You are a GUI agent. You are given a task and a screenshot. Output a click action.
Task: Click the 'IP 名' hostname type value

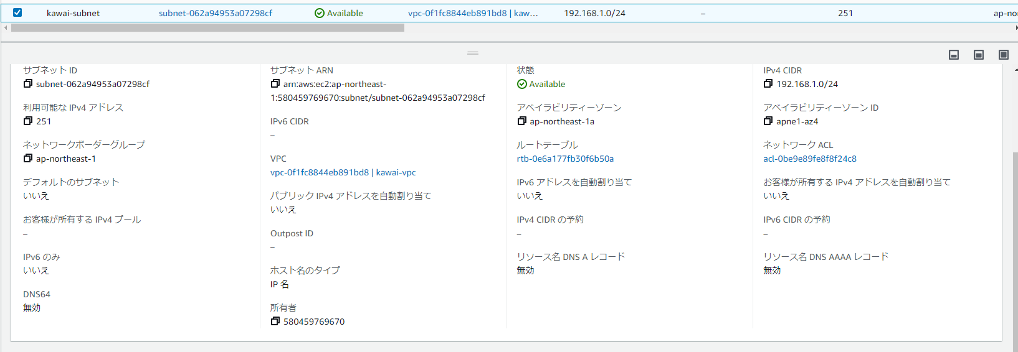pyautogui.click(x=280, y=284)
